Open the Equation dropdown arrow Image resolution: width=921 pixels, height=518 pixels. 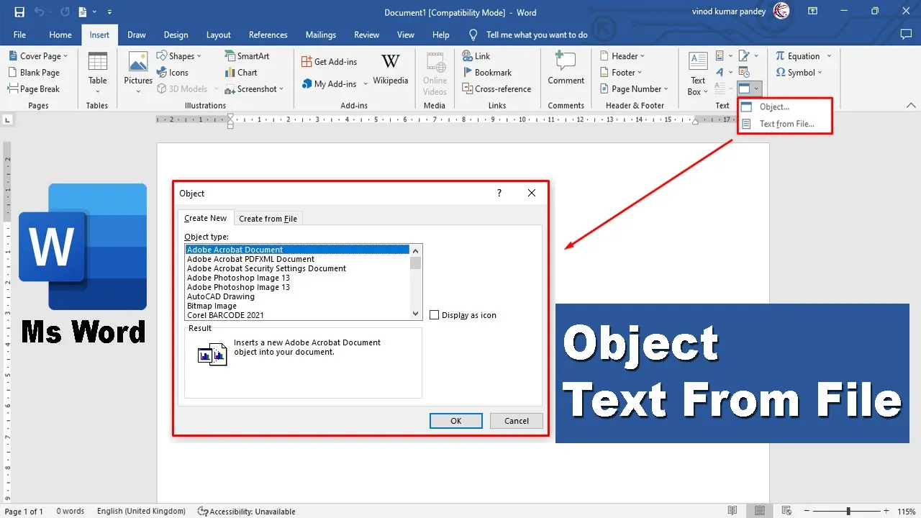point(829,56)
